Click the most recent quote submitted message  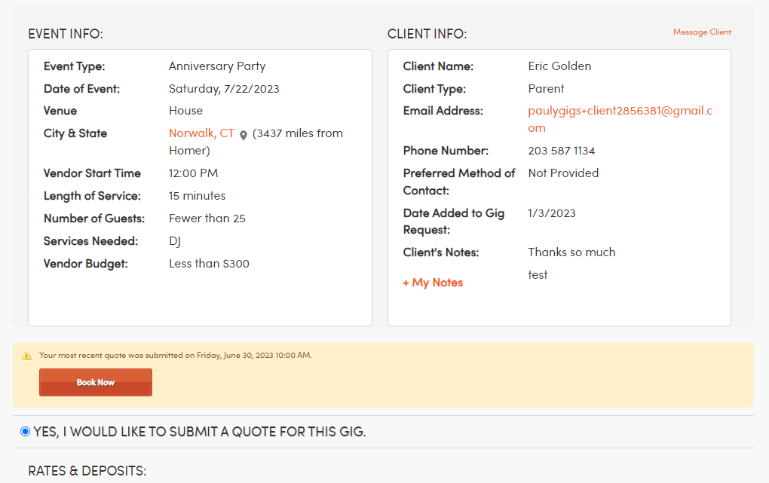(176, 355)
